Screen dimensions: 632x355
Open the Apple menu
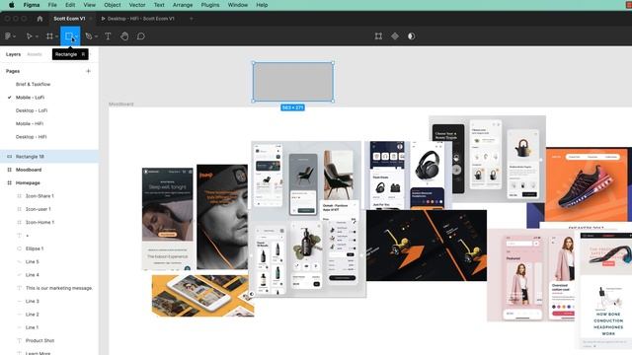point(12,5)
